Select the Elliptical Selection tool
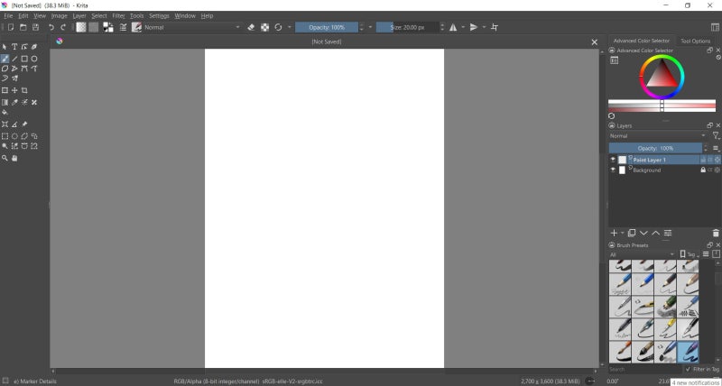This screenshot has width=722, height=386. 14,136
